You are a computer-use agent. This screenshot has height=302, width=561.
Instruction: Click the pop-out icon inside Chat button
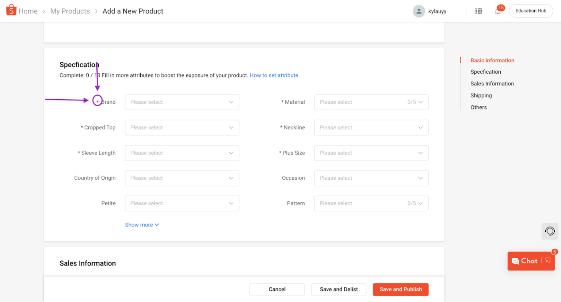point(547,260)
